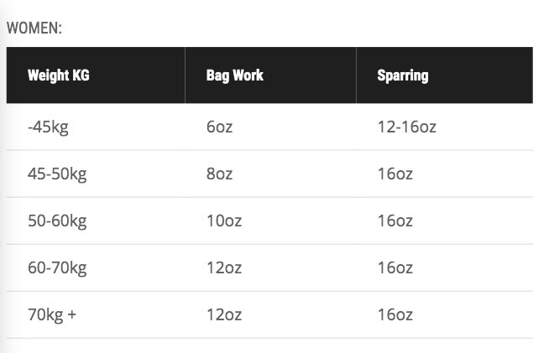The width and height of the screenshot is (549, 353).
Task: Select the 45-50kg weight cell
Action: 57,174
